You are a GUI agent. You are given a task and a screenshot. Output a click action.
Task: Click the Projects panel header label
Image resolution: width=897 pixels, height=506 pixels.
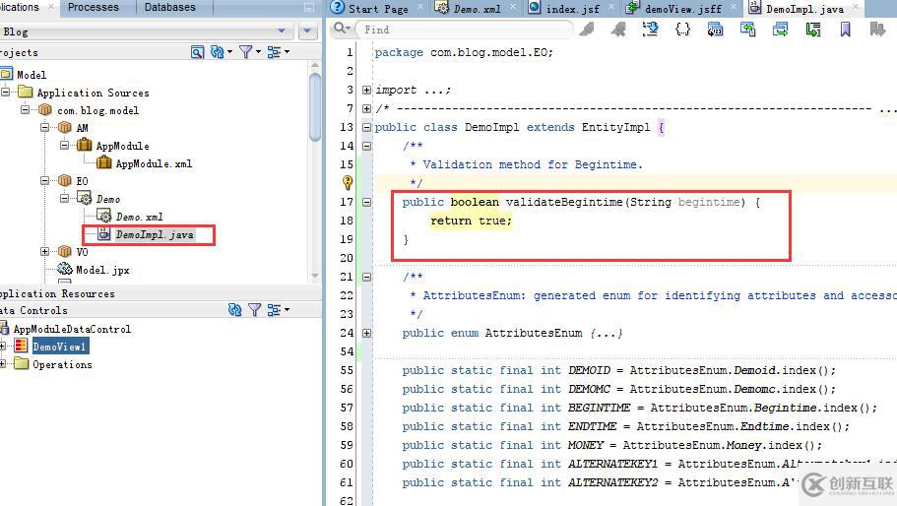[x=19, y=52]
